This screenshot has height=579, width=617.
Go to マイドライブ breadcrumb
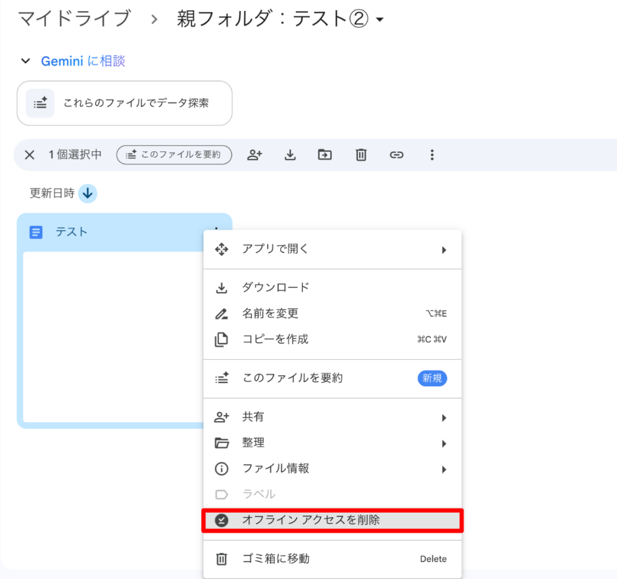pyautogui.click(x=74, y=19)
